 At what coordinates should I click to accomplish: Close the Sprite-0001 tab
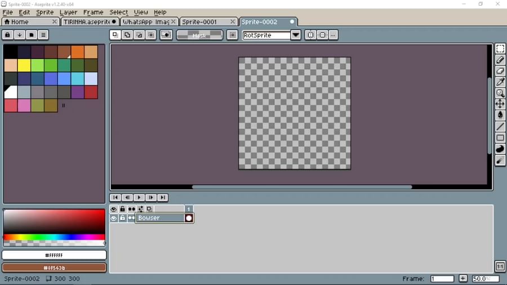point(233,21)
